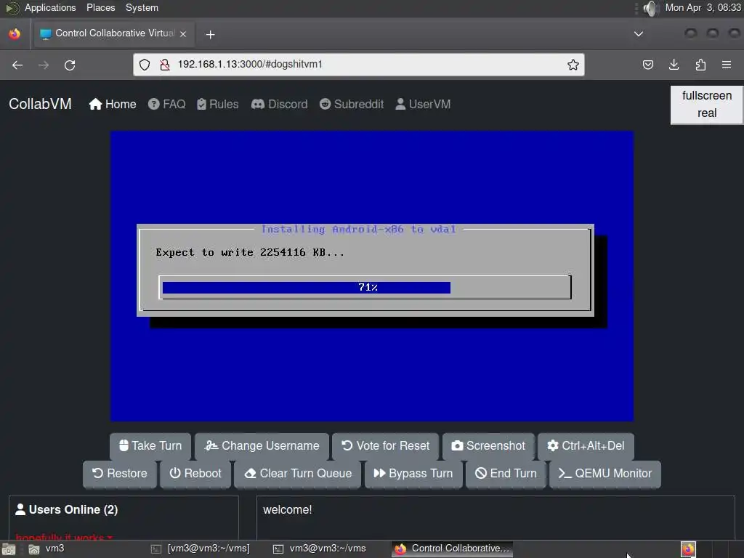
Task: Open the Firefox downloads panel
Action: [674, 65]
